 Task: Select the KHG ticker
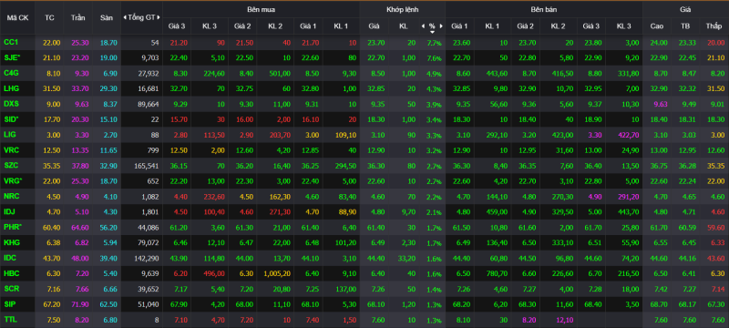(x=11, y=242)
